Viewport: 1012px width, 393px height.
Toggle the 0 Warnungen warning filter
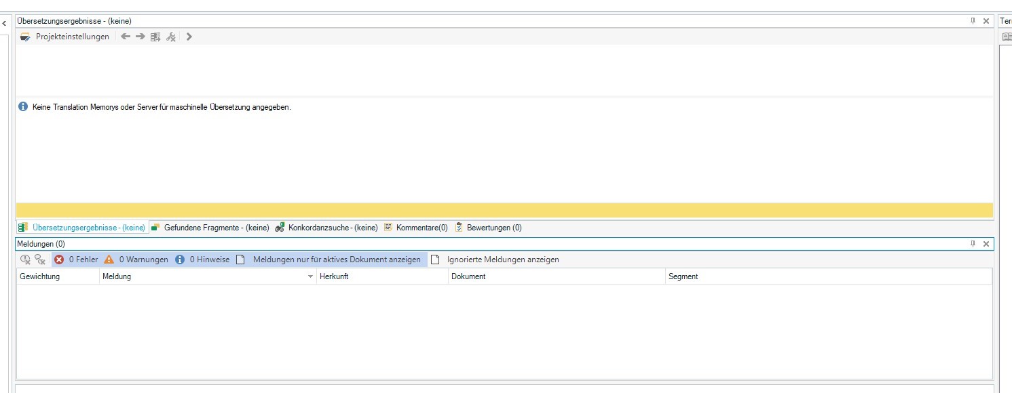tap(136, 260)
